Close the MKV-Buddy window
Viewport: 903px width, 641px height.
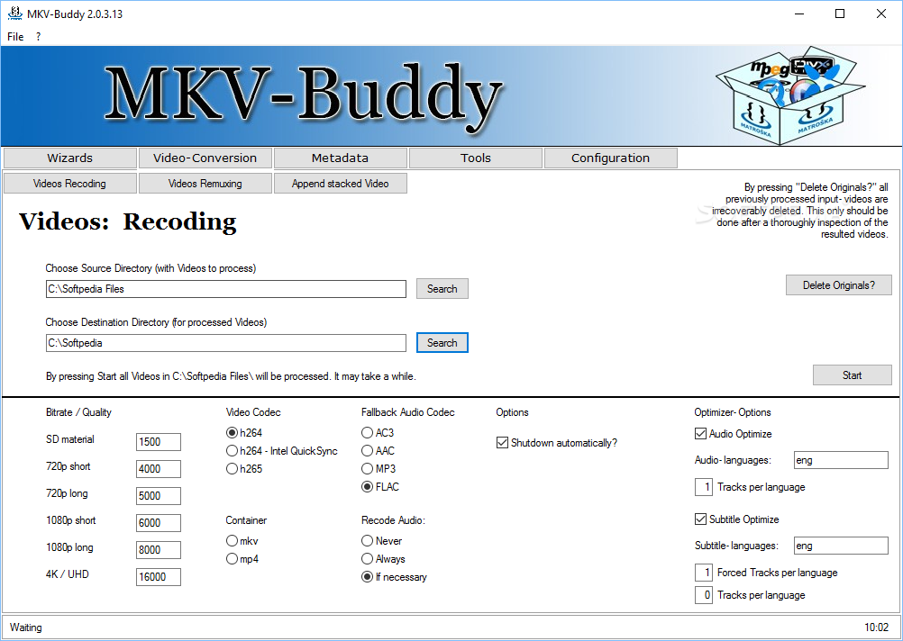(x=881, y=14)
